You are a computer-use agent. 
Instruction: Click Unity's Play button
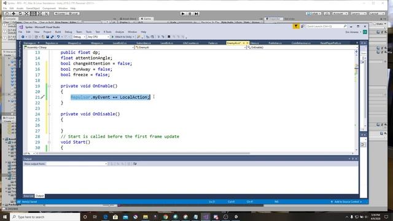click(183, 14)
